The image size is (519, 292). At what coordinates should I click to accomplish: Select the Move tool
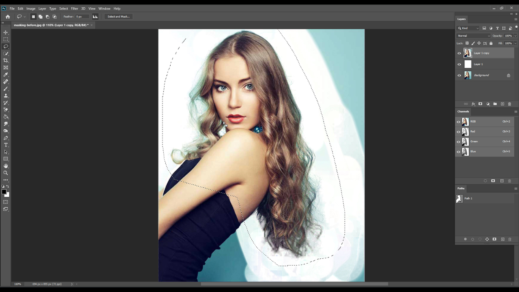coord(6,32)
